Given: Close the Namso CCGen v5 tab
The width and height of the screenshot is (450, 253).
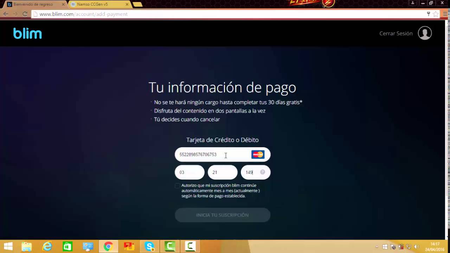Looking at the screenshot, I should pyautogui.click(x=127, y=5).
